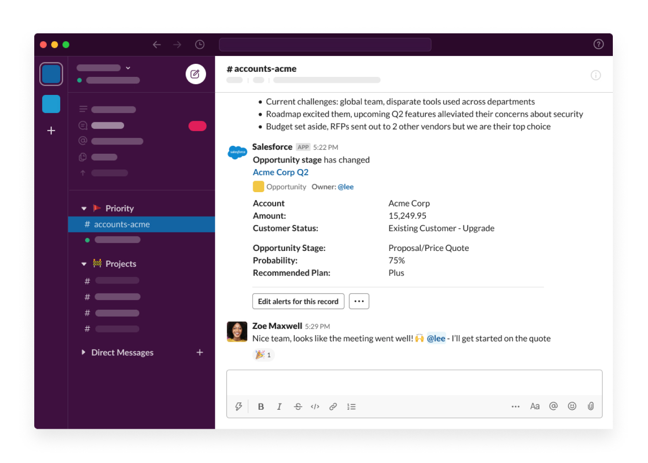The width and height of the screenshot is (648, 463).
Task: Click the channel info icon
Action: click(x=596, y=75)
